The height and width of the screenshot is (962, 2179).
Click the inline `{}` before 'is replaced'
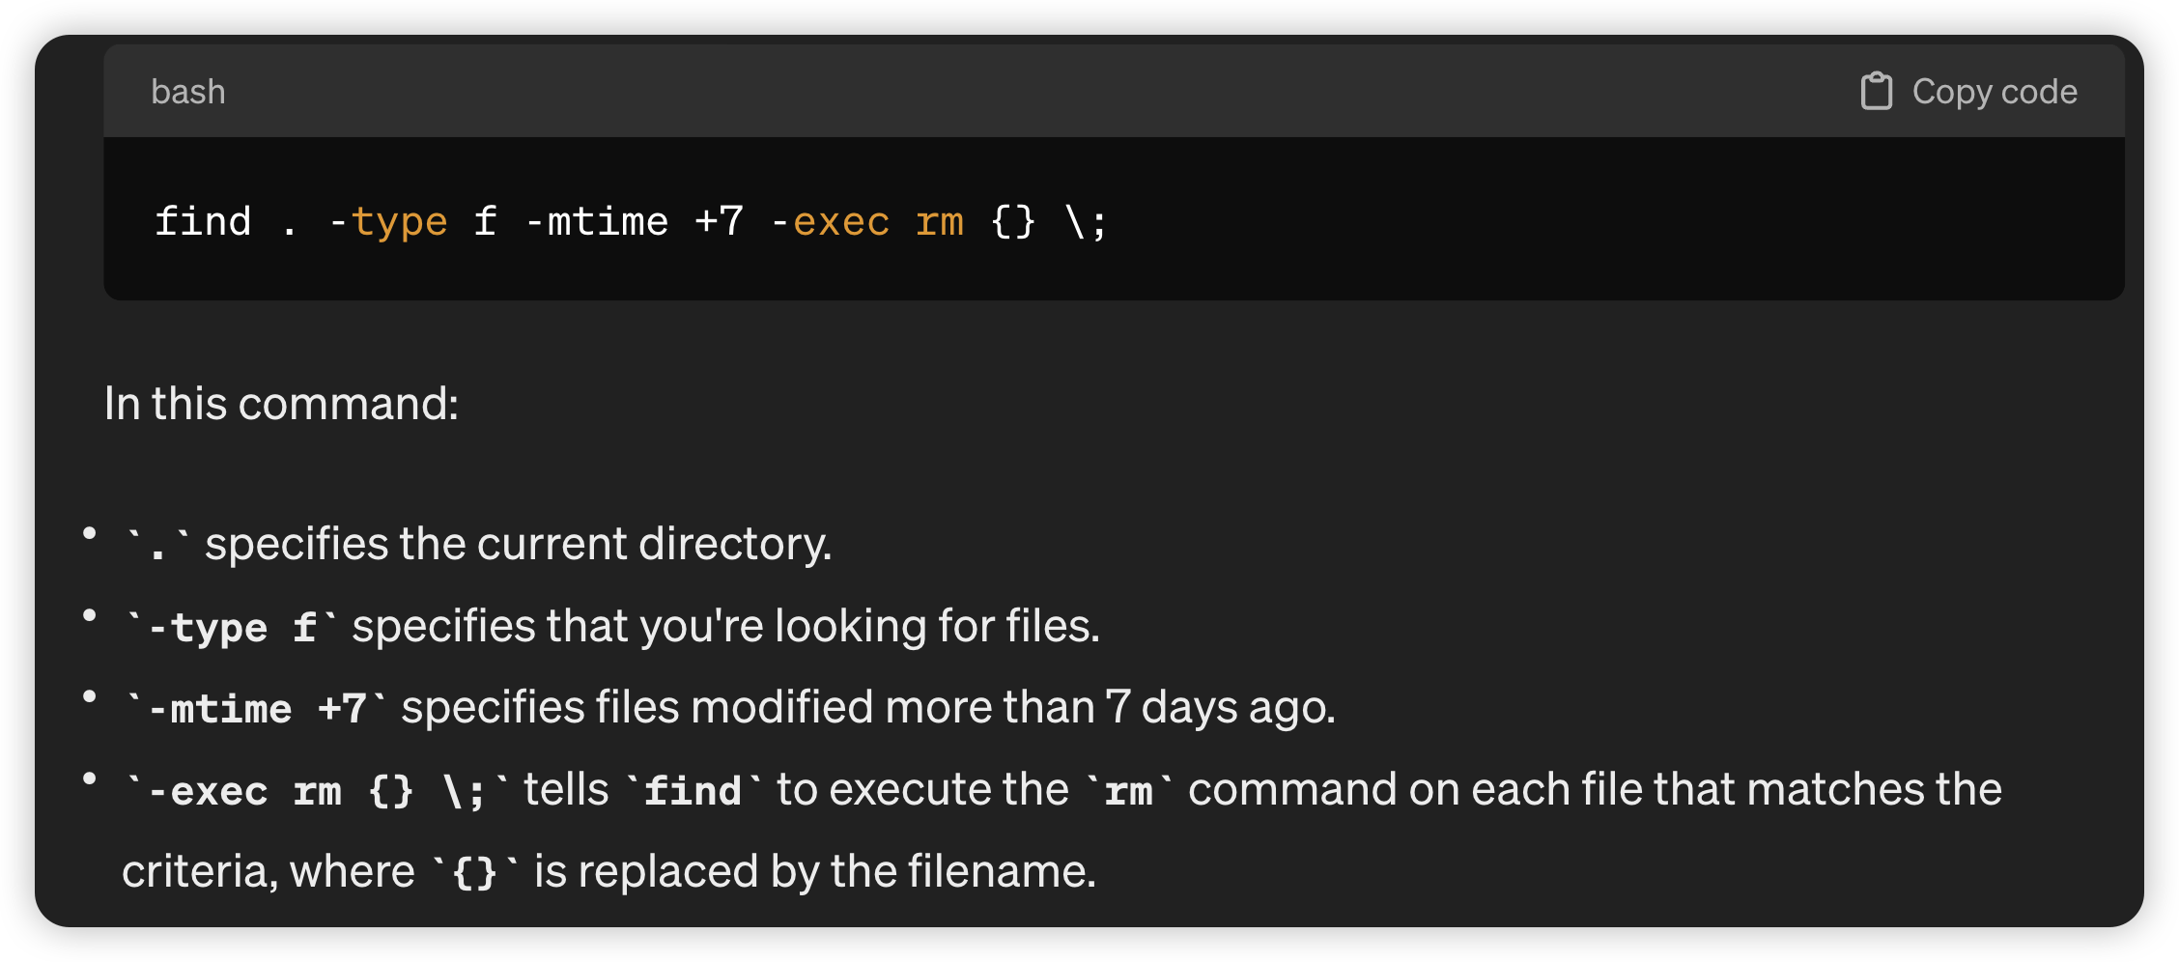(475, 872)
